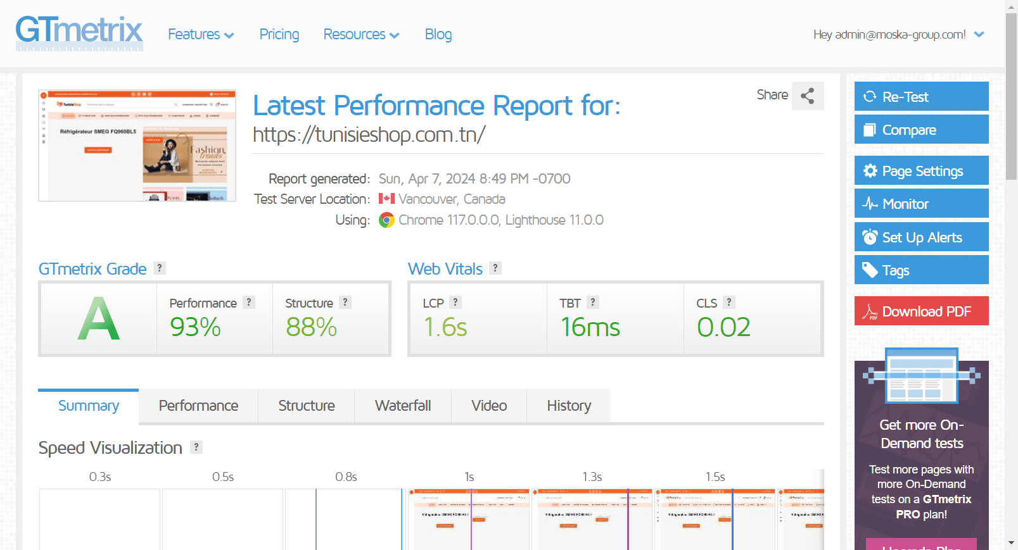Click the Page Settings gear icon

tap(870, 171)
